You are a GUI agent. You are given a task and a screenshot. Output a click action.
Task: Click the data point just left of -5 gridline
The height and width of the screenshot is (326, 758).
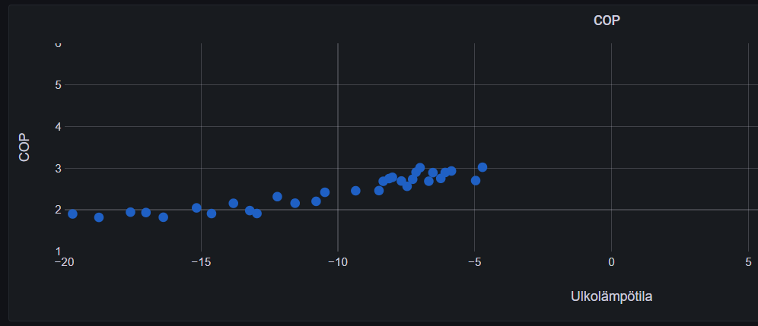point(476,181)
